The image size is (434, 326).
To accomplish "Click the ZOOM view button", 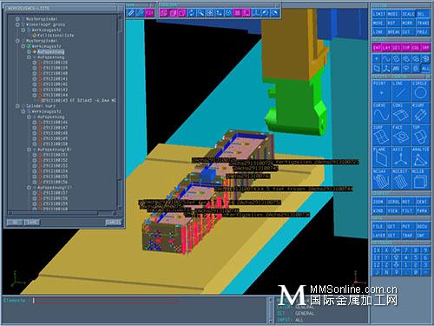I will 378,202.
